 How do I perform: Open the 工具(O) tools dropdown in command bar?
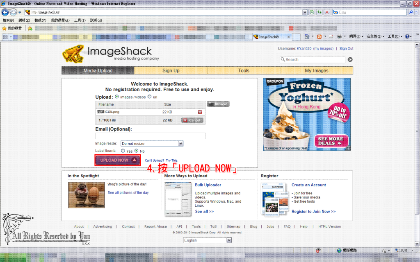click(x=395, y=36)
